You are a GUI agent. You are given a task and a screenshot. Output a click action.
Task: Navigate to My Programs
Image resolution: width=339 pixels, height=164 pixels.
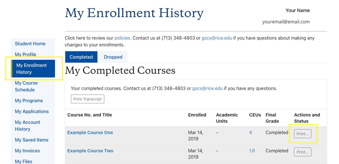(x=29, y=101)
